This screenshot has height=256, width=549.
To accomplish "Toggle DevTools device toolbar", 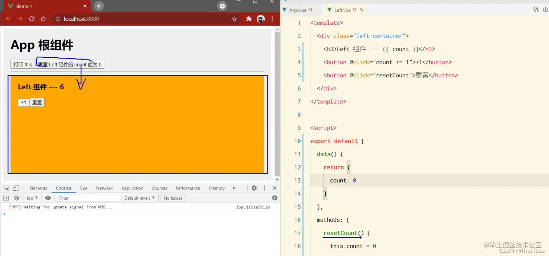I will (x=16, y=188).
